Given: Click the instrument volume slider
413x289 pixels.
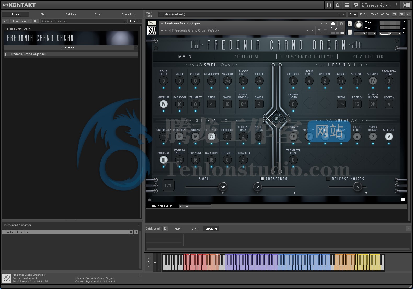Looking at the screenshot, I should [x=390, y=33].
